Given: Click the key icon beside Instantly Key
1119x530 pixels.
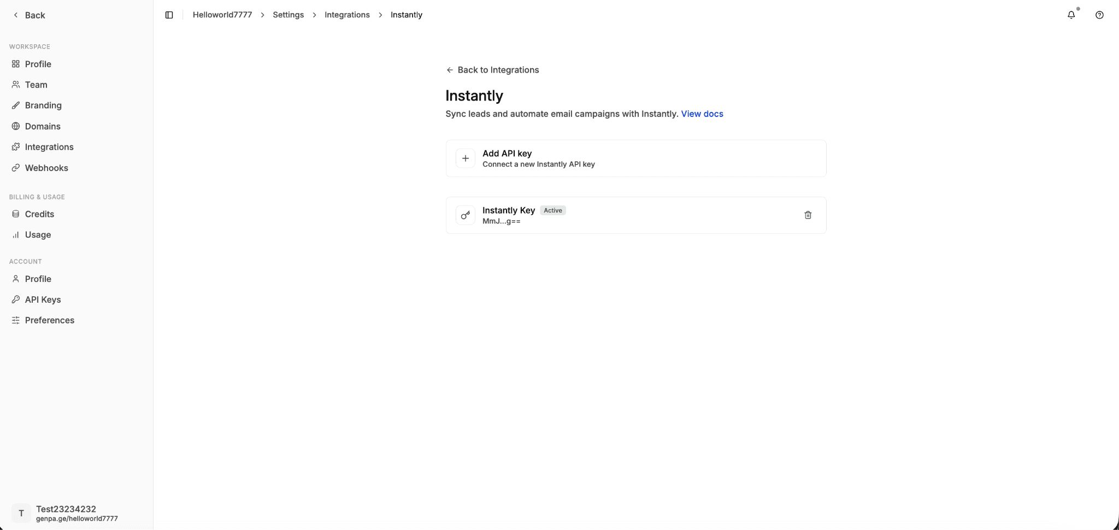Looking at the screenshot, I should point(466,215).
